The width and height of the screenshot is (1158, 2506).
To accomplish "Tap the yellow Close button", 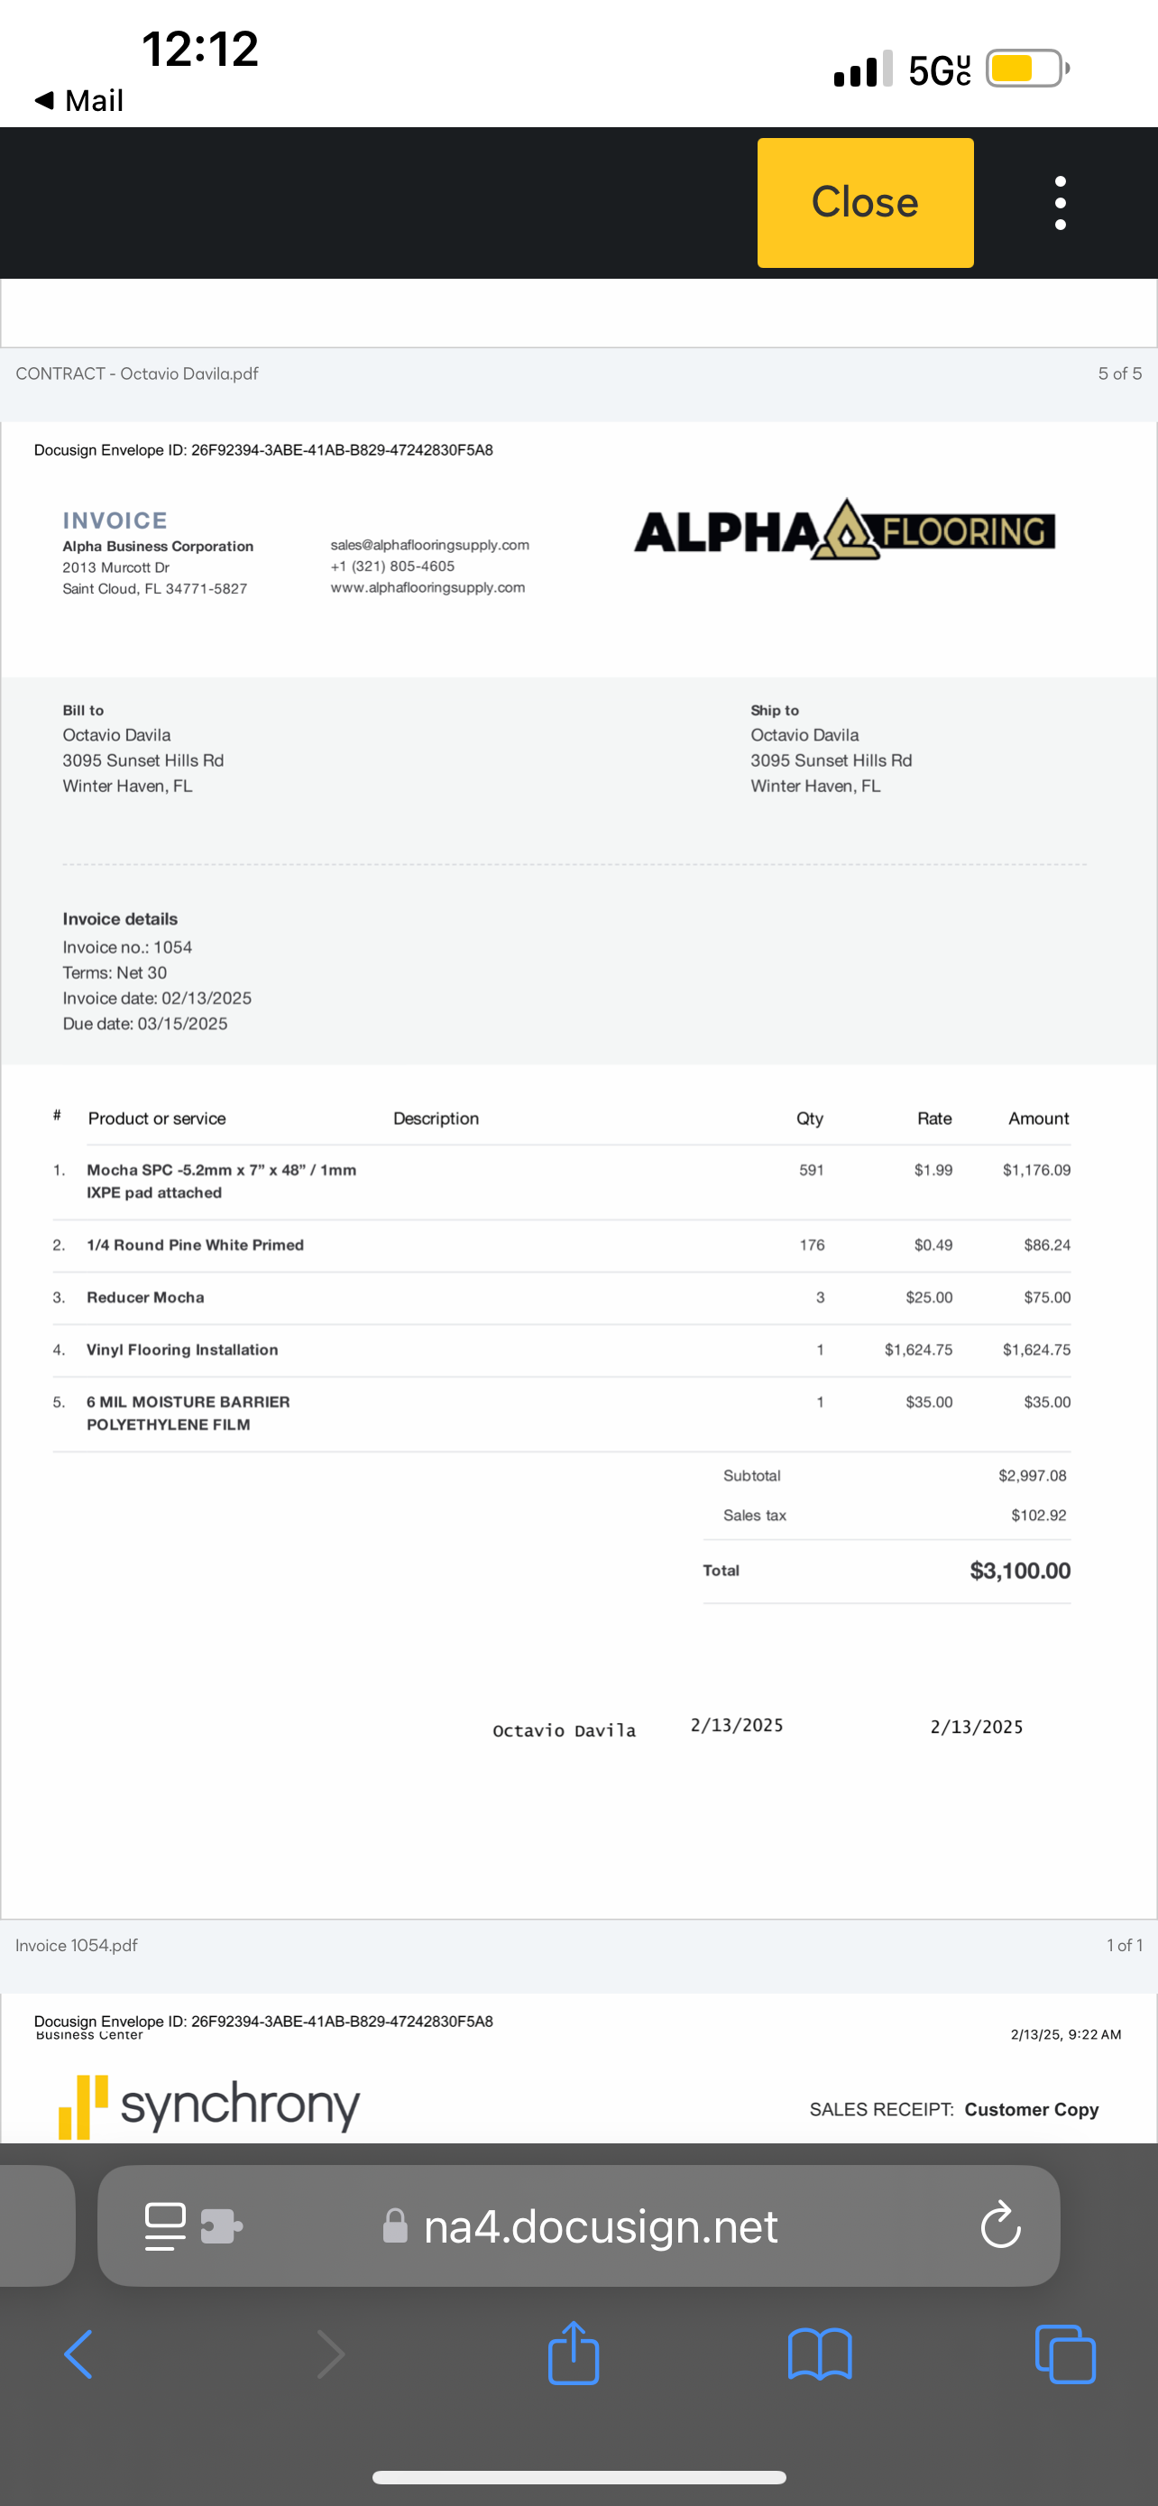I will 864,202.
